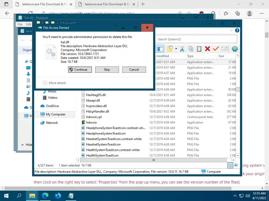Switch to the first takeown.exe browser tab
The height and width of the screenshot is (201, 269).
[x=44, y=4]
